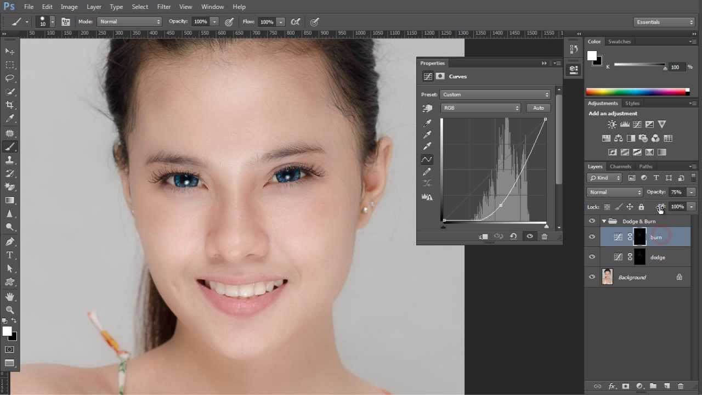702x395 pixels.
Task: Open the Filter menu
Action: pos(163,7)
